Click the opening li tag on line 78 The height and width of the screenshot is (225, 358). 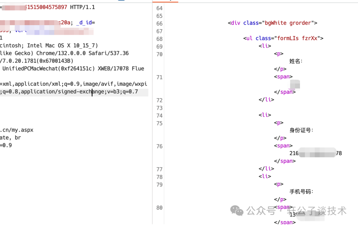coord(265,176)
